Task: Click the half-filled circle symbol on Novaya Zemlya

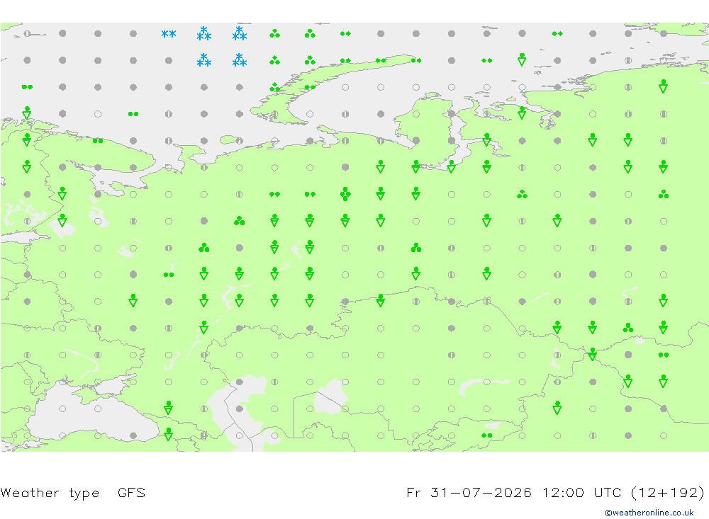Action: pyautogui.click(x=274, y=114)
